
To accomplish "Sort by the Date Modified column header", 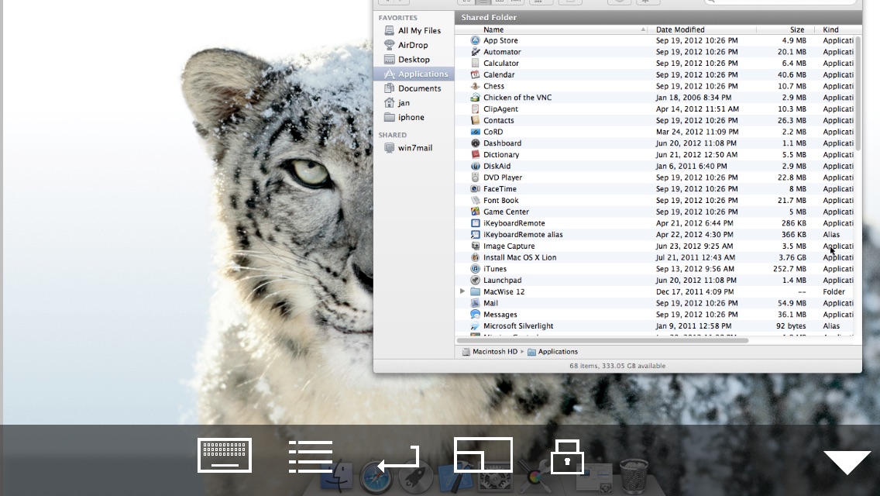I will click(x=702, y=29).
